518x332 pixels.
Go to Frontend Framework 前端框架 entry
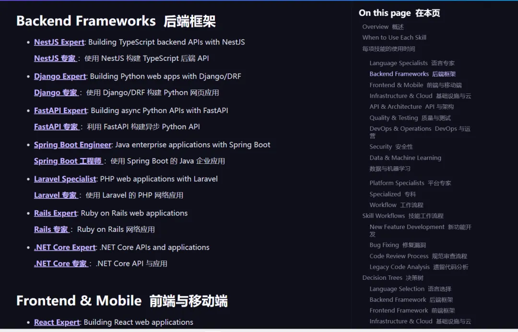coord(412,311)
